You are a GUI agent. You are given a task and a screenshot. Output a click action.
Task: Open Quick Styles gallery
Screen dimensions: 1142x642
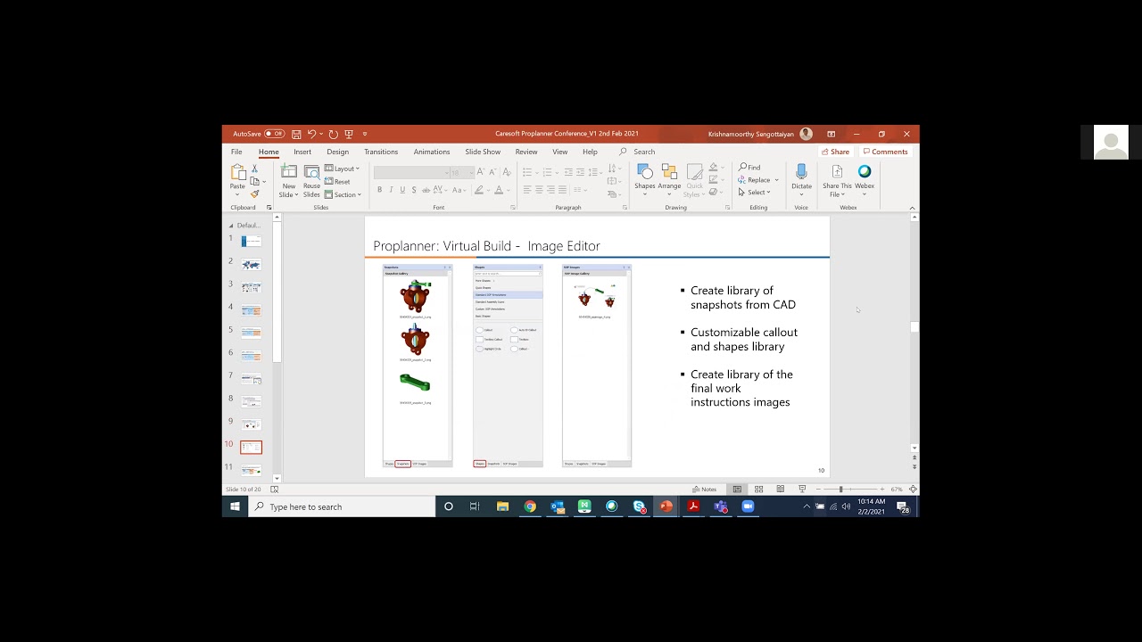pyautogui.click(x=694, y=181)
